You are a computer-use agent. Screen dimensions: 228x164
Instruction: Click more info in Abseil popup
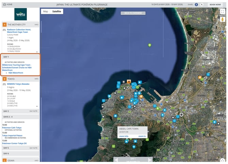click(124, 136)
